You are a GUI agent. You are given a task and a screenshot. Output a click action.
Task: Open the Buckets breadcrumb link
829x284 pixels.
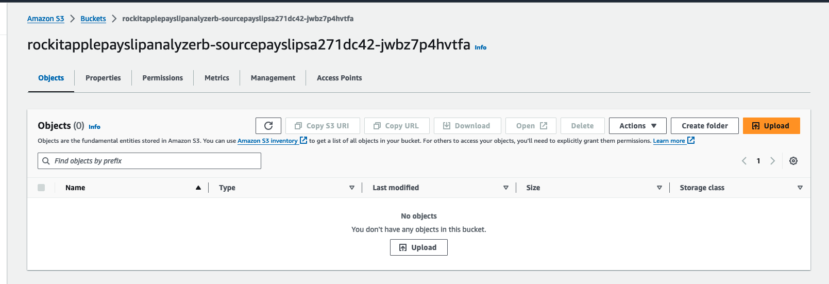point(93,19)
